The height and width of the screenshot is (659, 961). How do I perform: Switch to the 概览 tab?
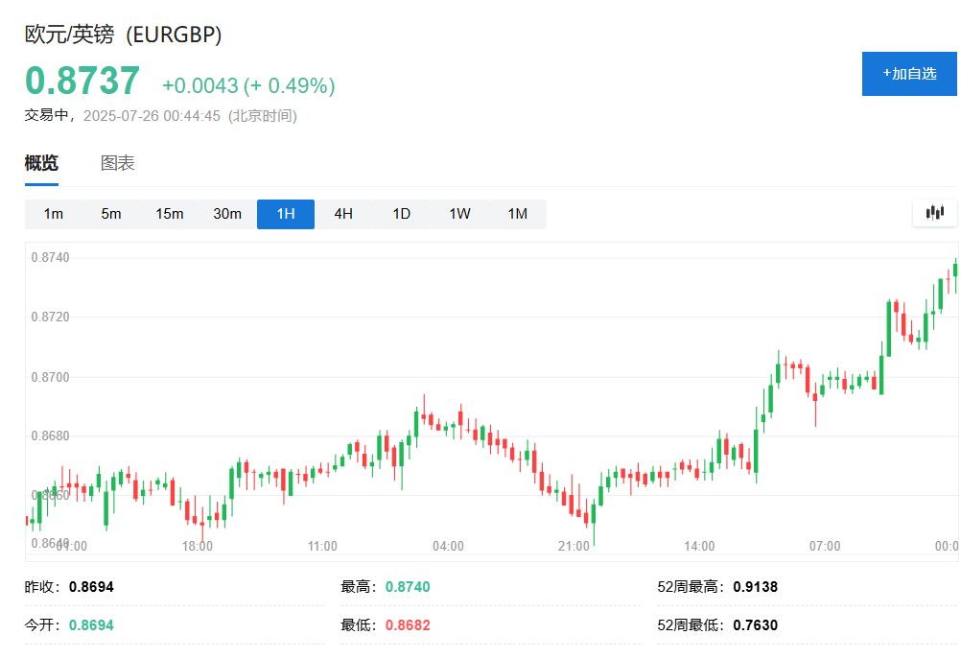point(41,163)
